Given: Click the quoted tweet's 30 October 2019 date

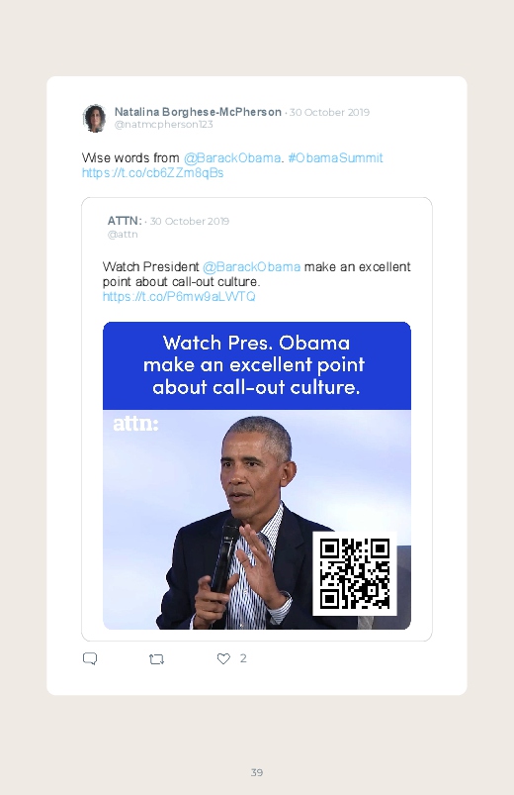Looking at the screenshot, I should (190, 221).
